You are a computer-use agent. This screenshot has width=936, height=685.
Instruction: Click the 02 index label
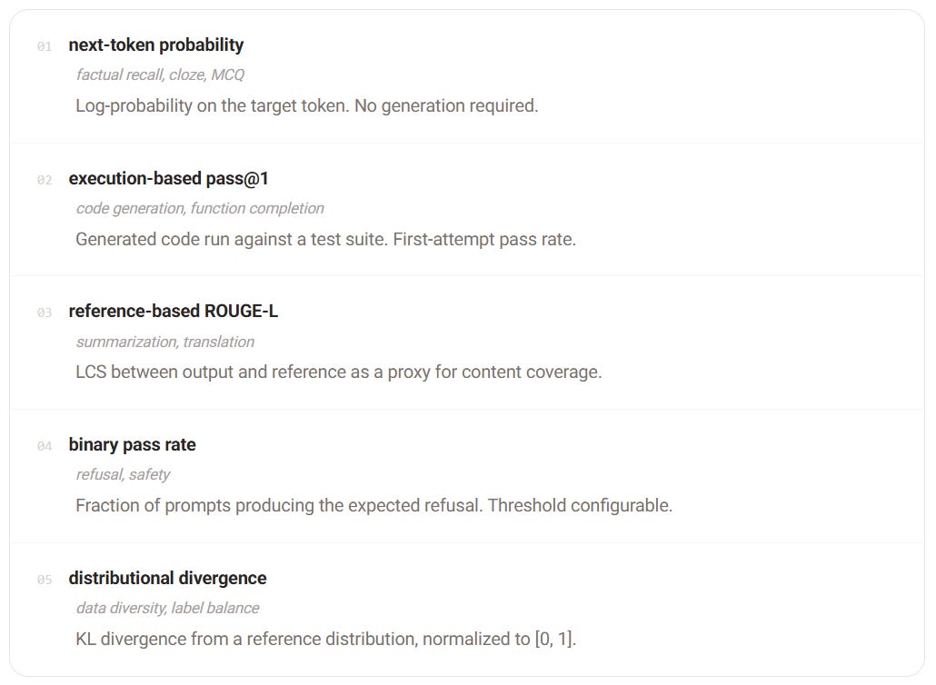coord(45,180)
